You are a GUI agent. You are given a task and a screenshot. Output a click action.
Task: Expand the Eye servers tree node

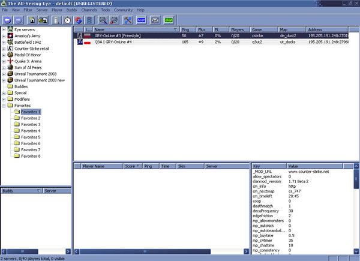point(4,29)
